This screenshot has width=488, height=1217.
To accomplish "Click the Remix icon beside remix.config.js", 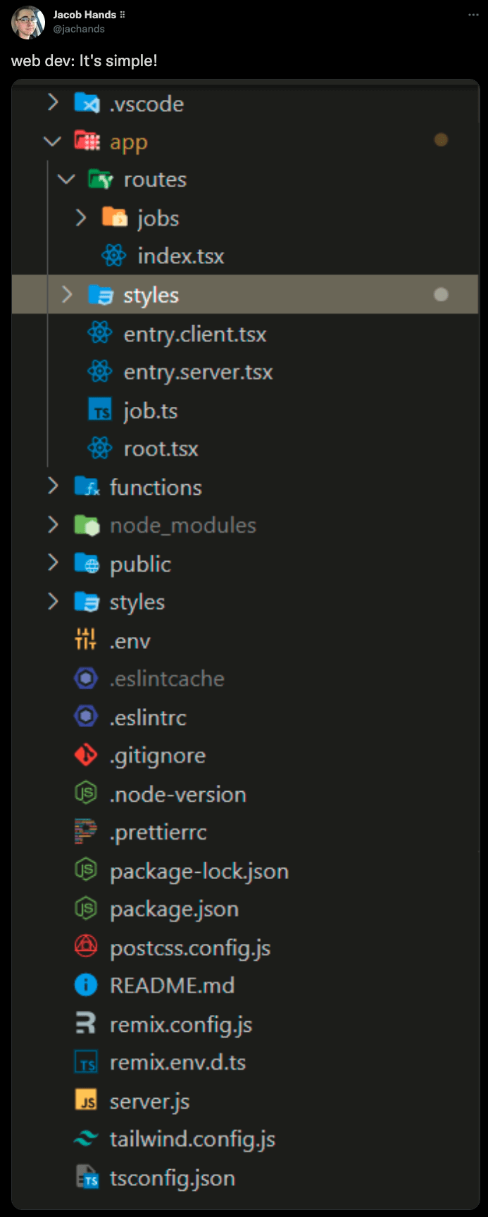I will pos(85,1023).
